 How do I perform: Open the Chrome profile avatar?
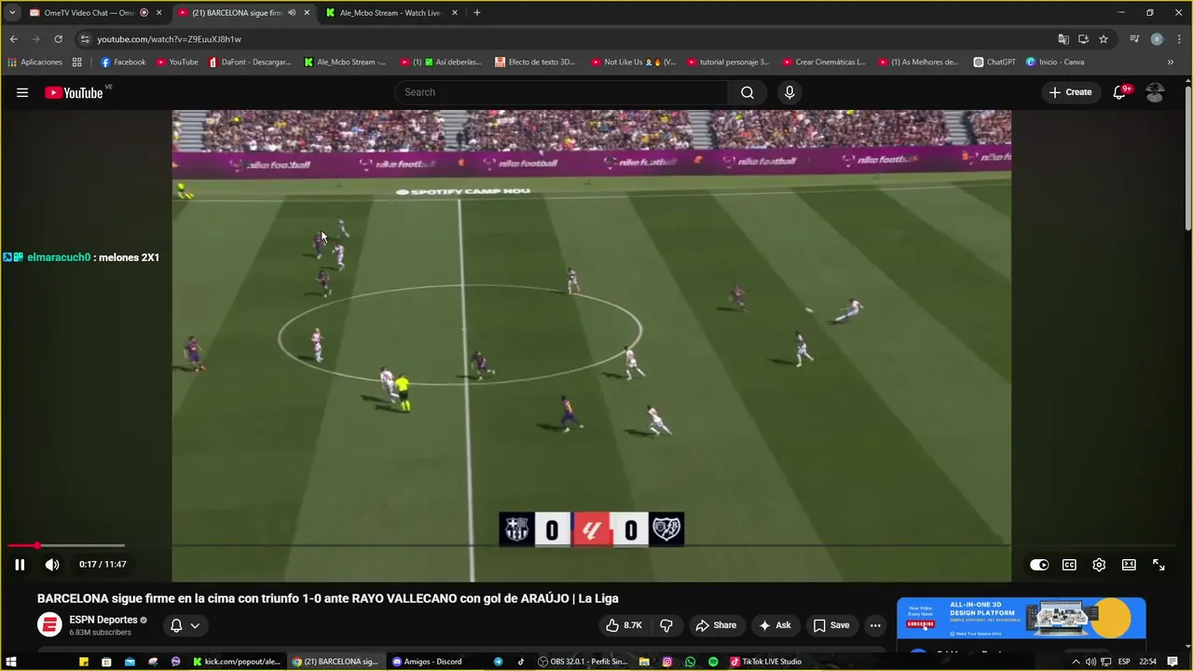tap(1157, 39)
